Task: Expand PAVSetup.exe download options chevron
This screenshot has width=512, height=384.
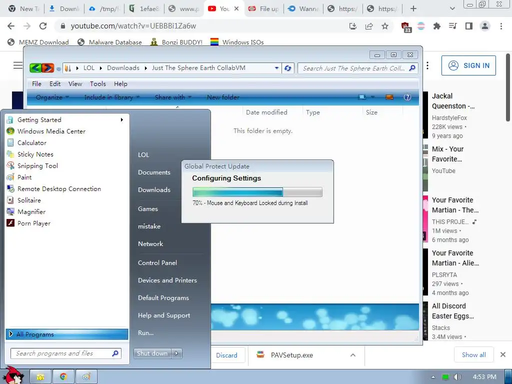Action: click(353, 355)
